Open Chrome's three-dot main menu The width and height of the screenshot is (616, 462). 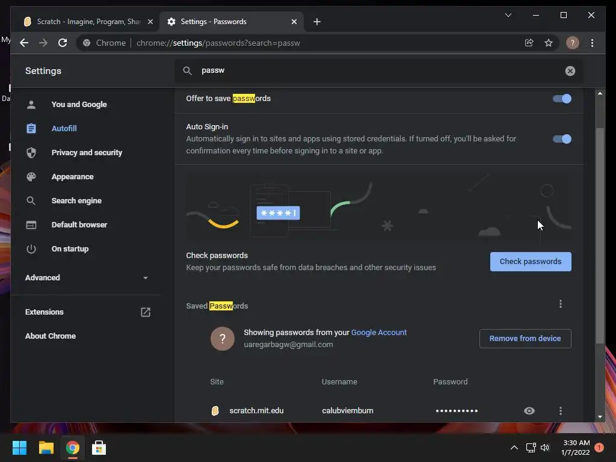[592, 43]
